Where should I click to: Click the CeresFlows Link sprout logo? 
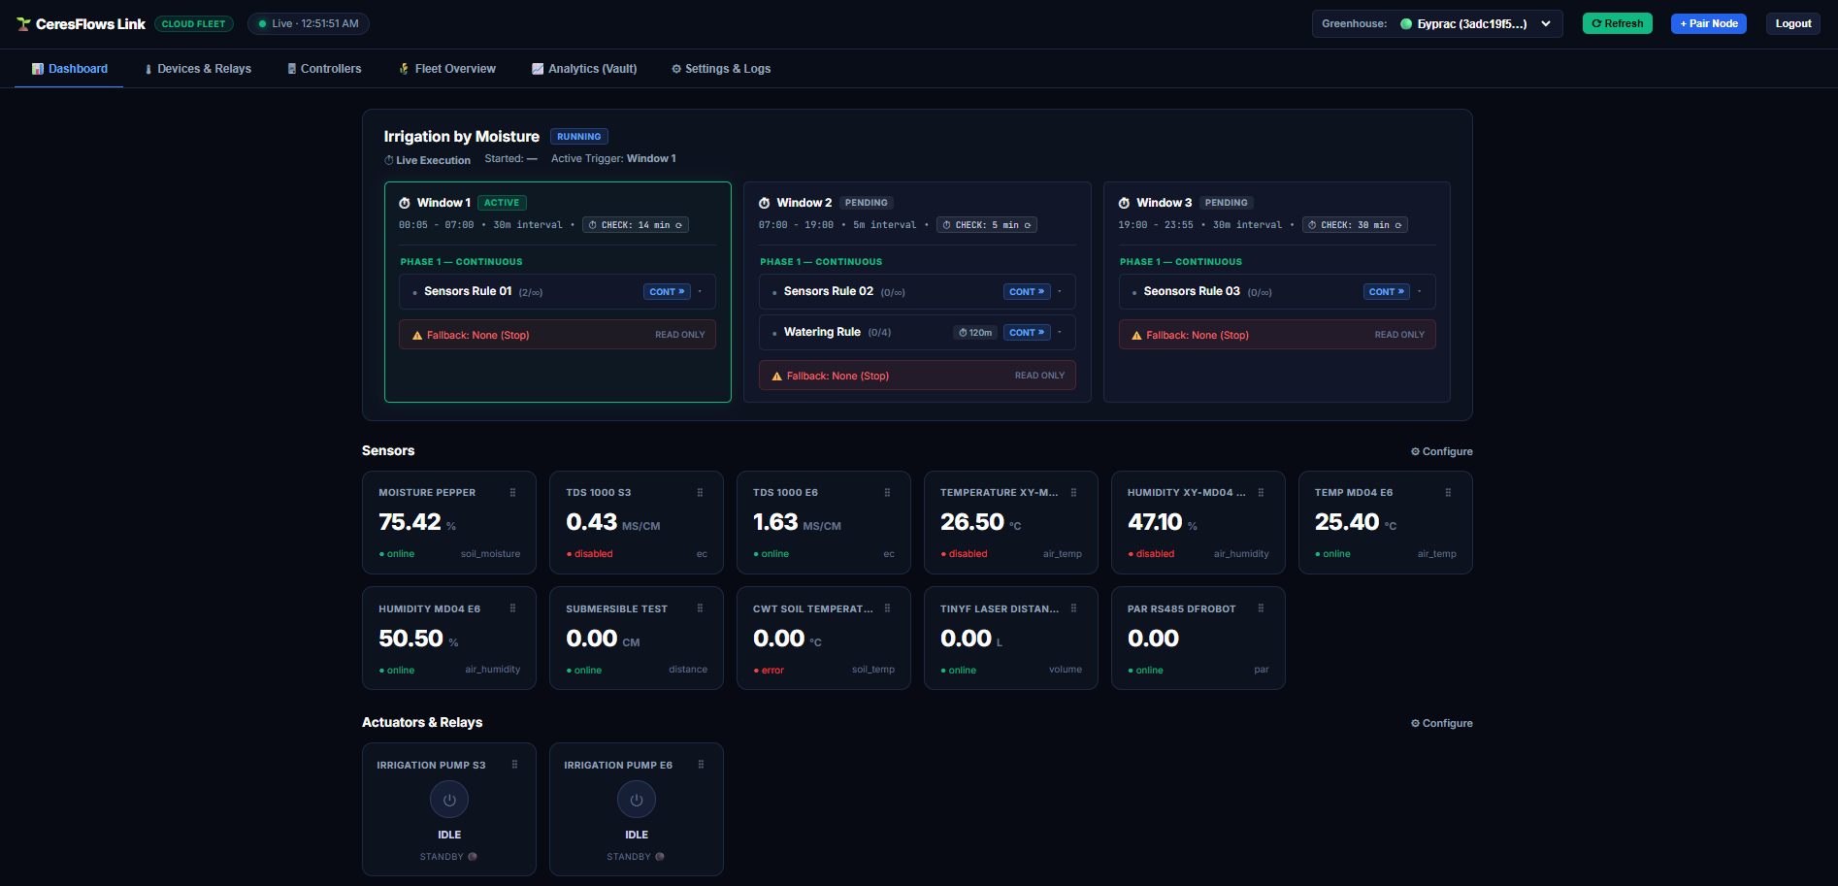tap(23, 24)
